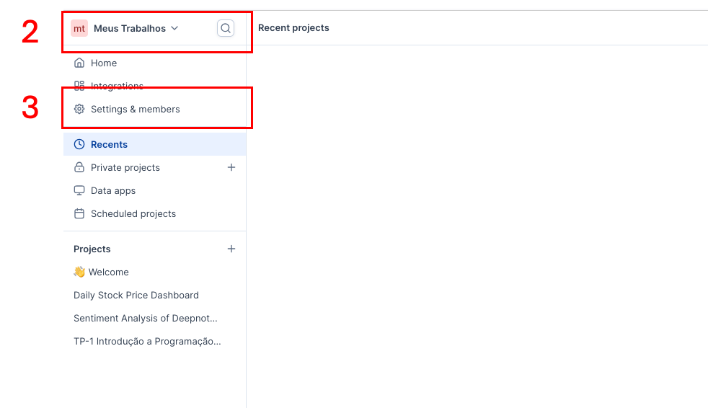Open the Integrations section
This screenshot has width=708, height=408.
(117, 86)
